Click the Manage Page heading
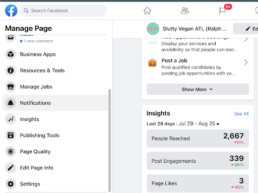The height and width of the screenshot is (193, 258). click(x=28, y=28)
